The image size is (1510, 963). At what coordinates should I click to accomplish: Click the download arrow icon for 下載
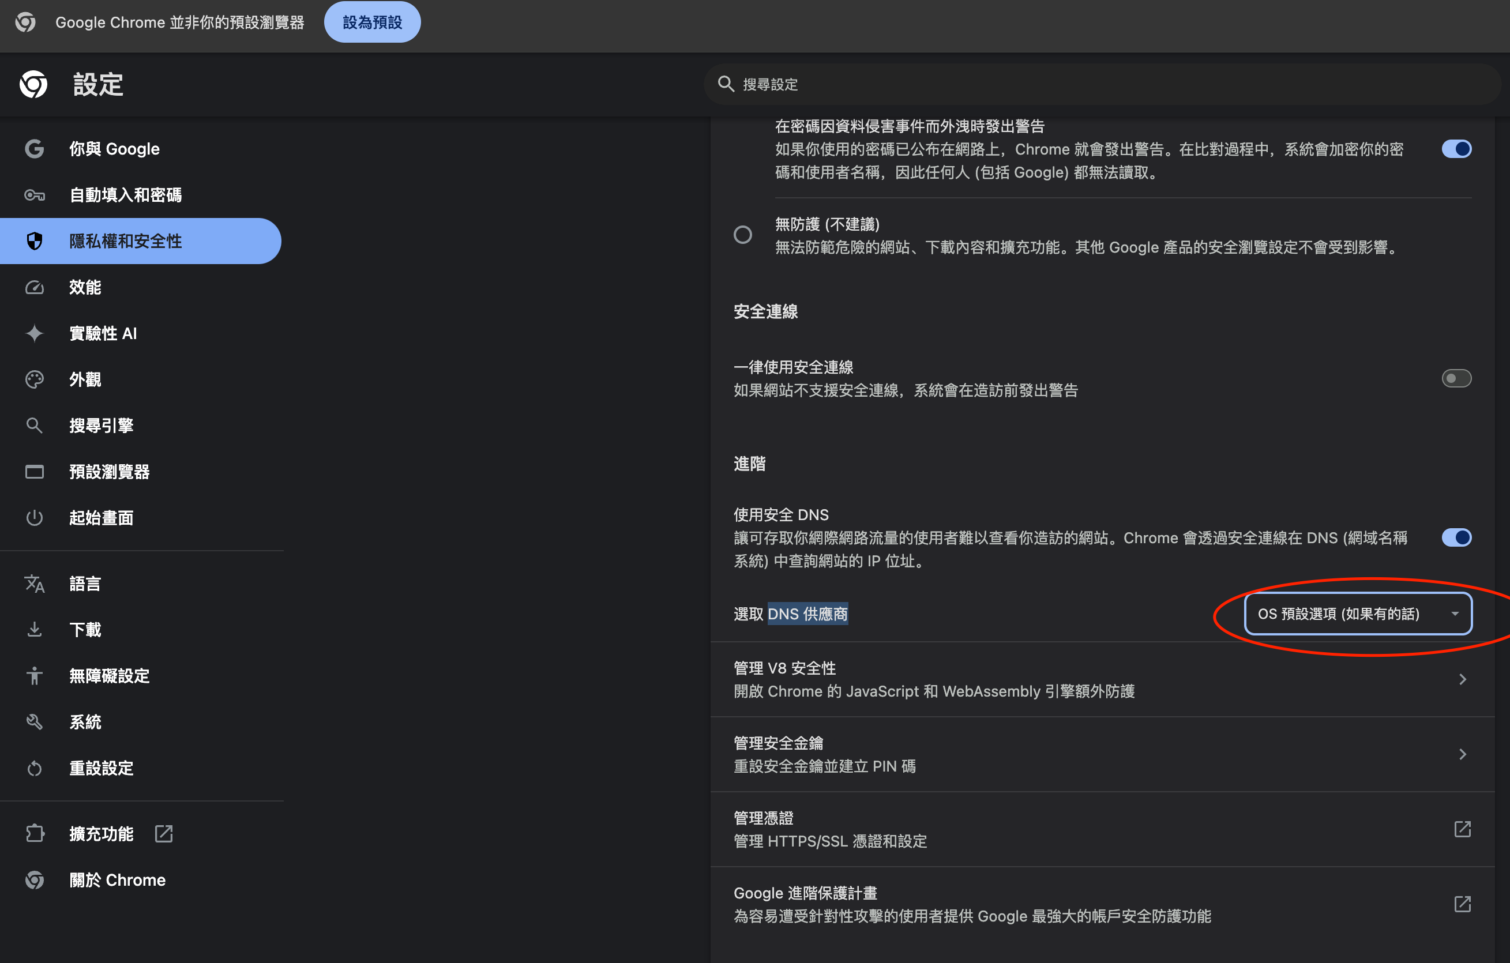35,630
